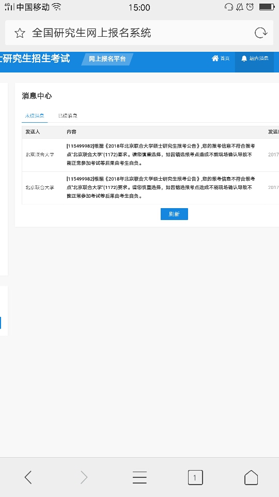Screen dimensions: 279x497
Task: Click the 发送人 column header
Action: (x=33, y=132)
